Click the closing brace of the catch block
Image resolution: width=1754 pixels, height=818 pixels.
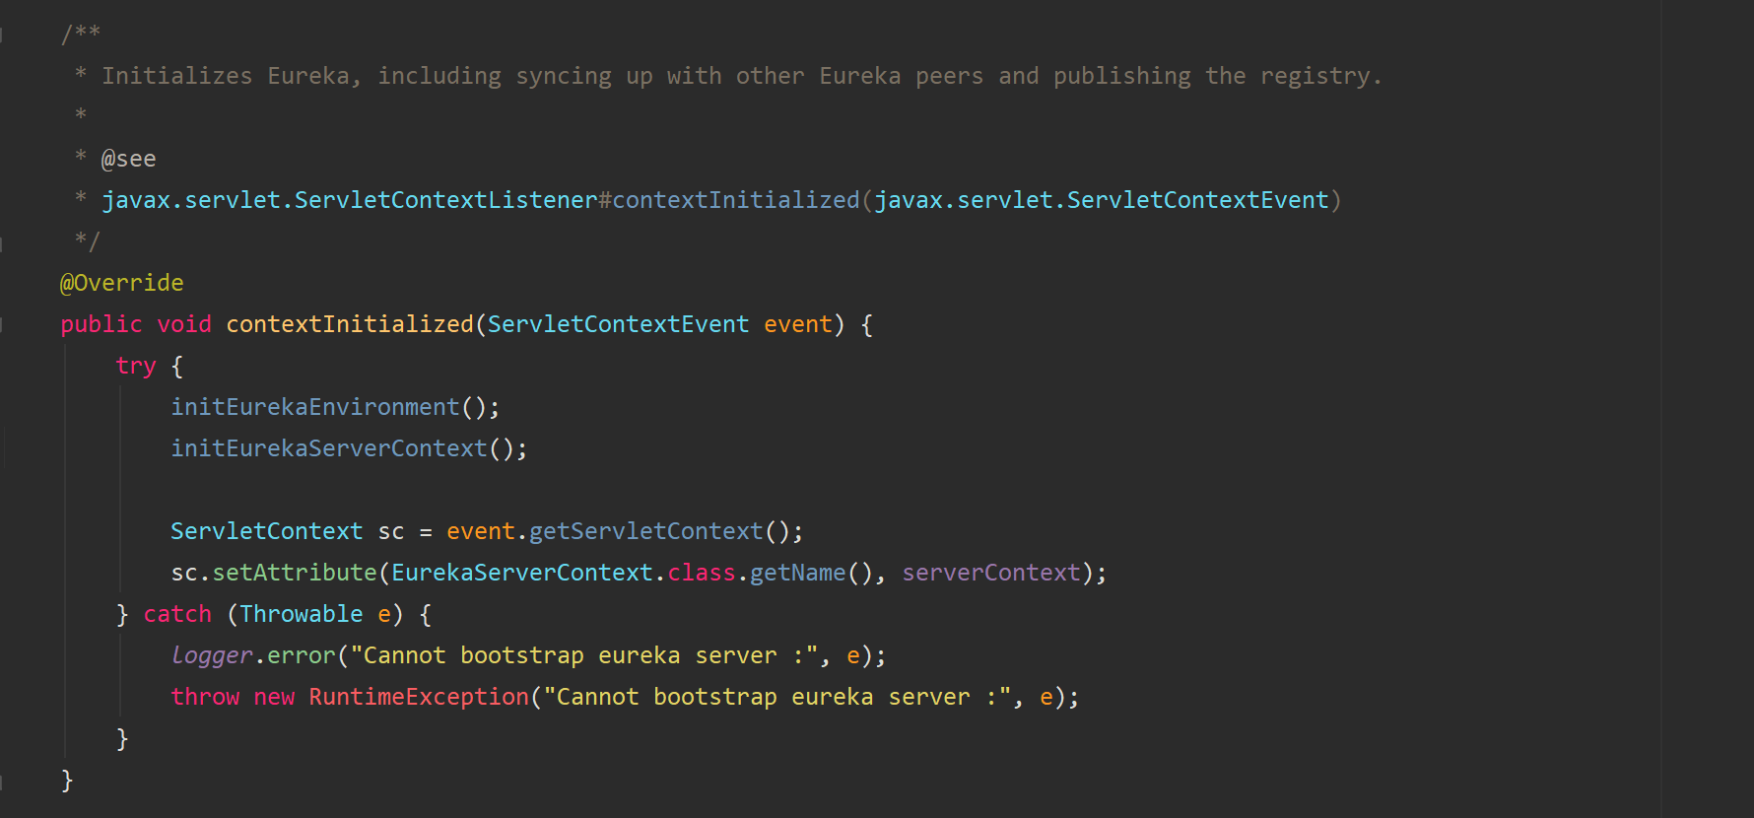122,738
